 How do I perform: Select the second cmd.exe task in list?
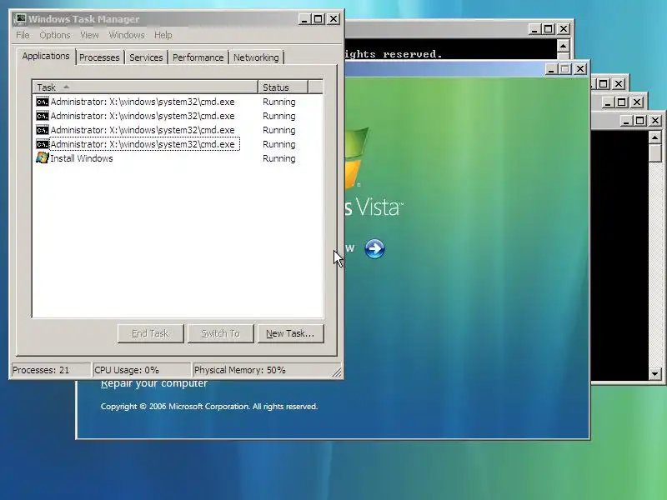click(143, 116)
